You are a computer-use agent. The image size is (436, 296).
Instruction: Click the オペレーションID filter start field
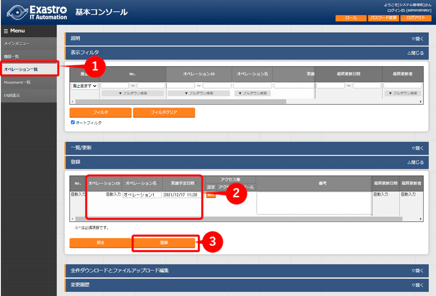point(181,85)
